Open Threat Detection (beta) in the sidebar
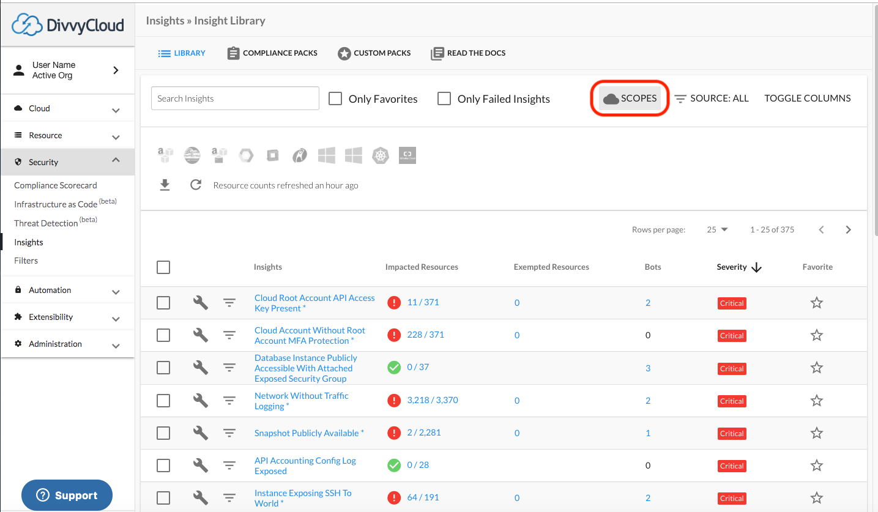The width and height of the screenshot is (878, 512). click(56, 223)
